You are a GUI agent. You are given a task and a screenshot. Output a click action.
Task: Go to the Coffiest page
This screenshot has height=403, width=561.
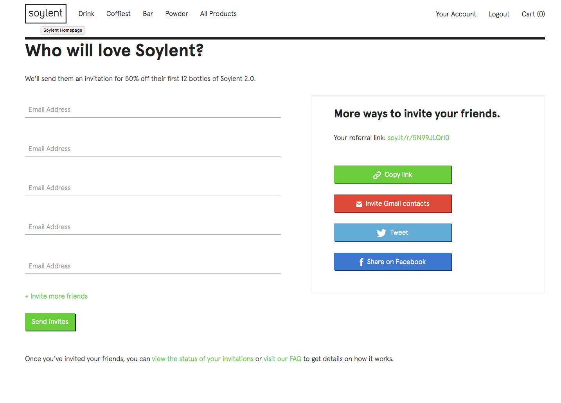pyautogui.click(x=119, y=14)
